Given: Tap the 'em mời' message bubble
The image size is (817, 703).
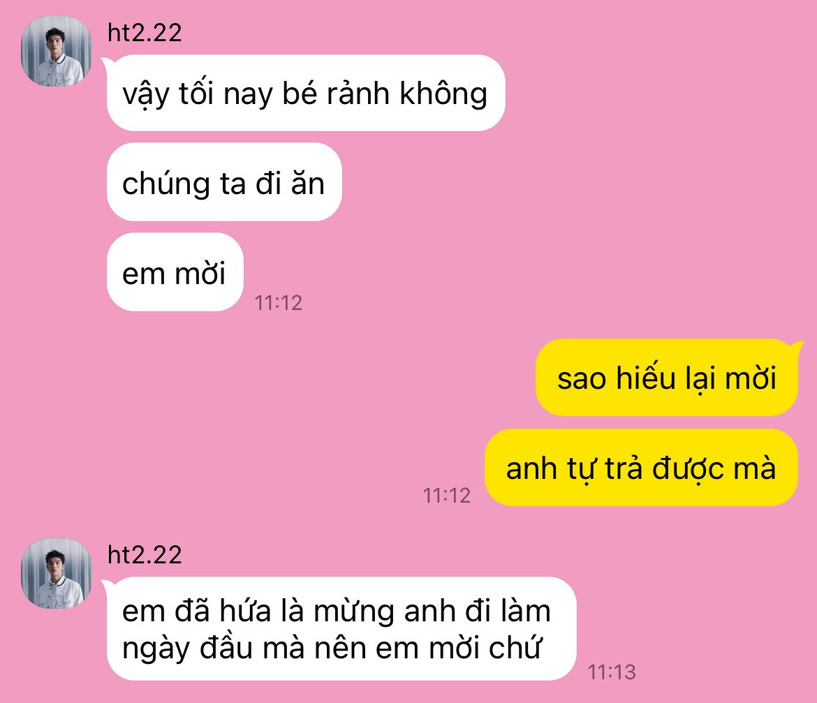Looking at the screenshot, I should (x=175, y=272).
